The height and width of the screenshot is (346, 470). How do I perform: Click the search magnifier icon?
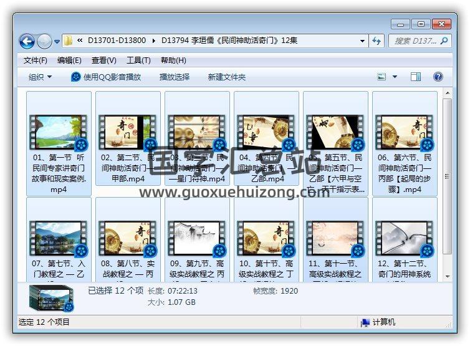click(444, 41)
